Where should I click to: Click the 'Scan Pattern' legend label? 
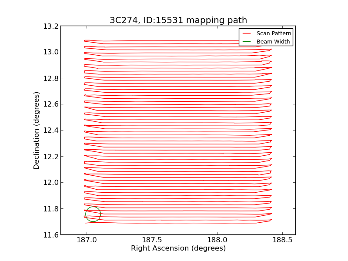tap(274, 33)
